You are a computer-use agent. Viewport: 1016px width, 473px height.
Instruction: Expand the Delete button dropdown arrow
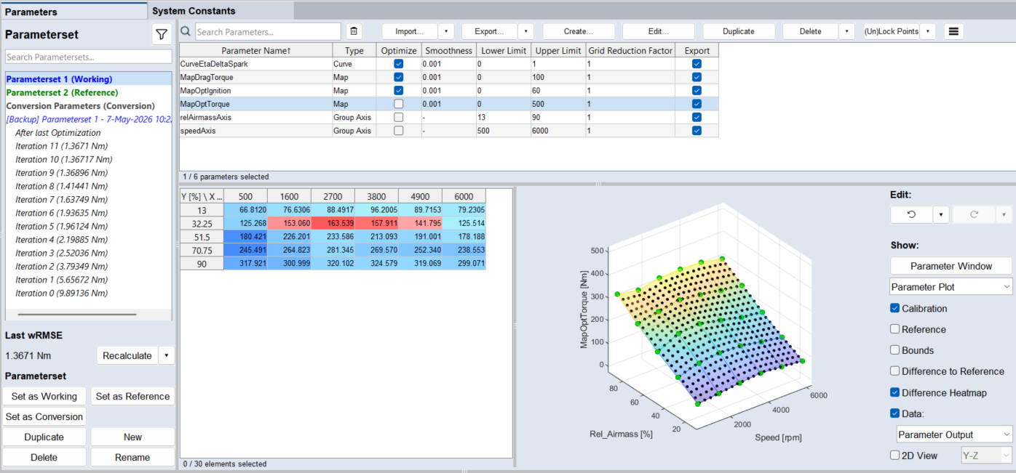coord(846,31)
